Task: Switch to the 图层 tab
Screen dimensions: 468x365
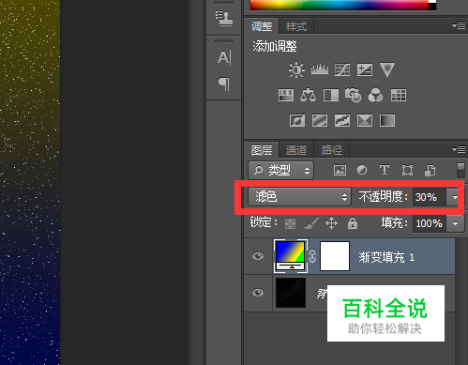Action: pos(262,150)
